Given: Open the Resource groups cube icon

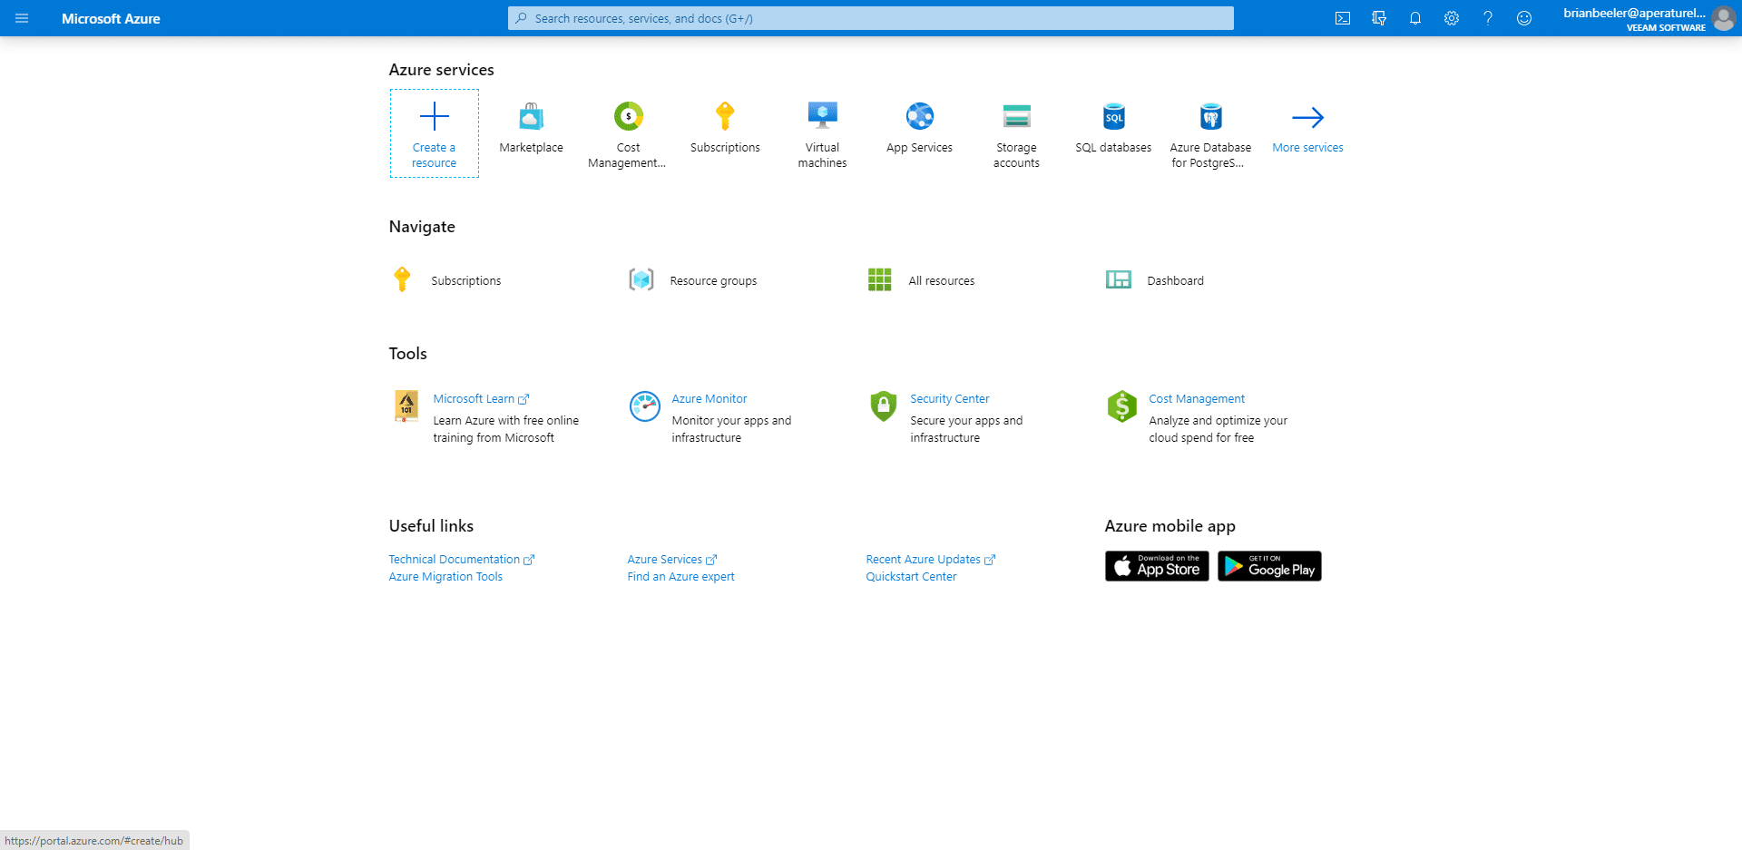Looking at the screenshot, I should coord(641,279).
